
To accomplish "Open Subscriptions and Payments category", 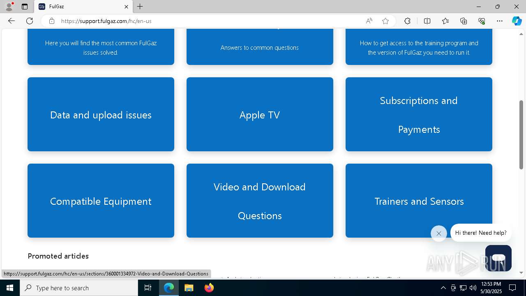I will (x=419, y=114).
